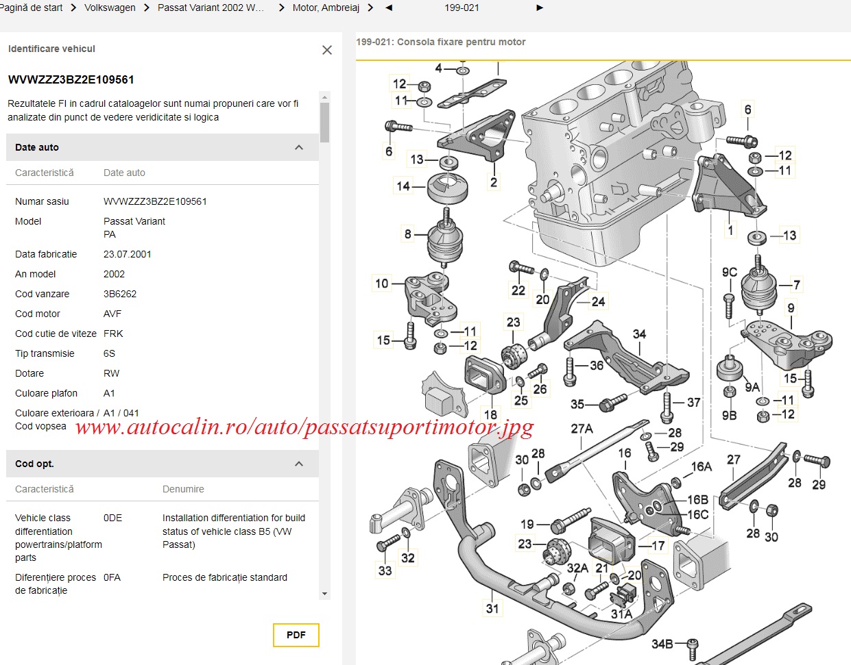Select part 9C callout in diagram

730,273
